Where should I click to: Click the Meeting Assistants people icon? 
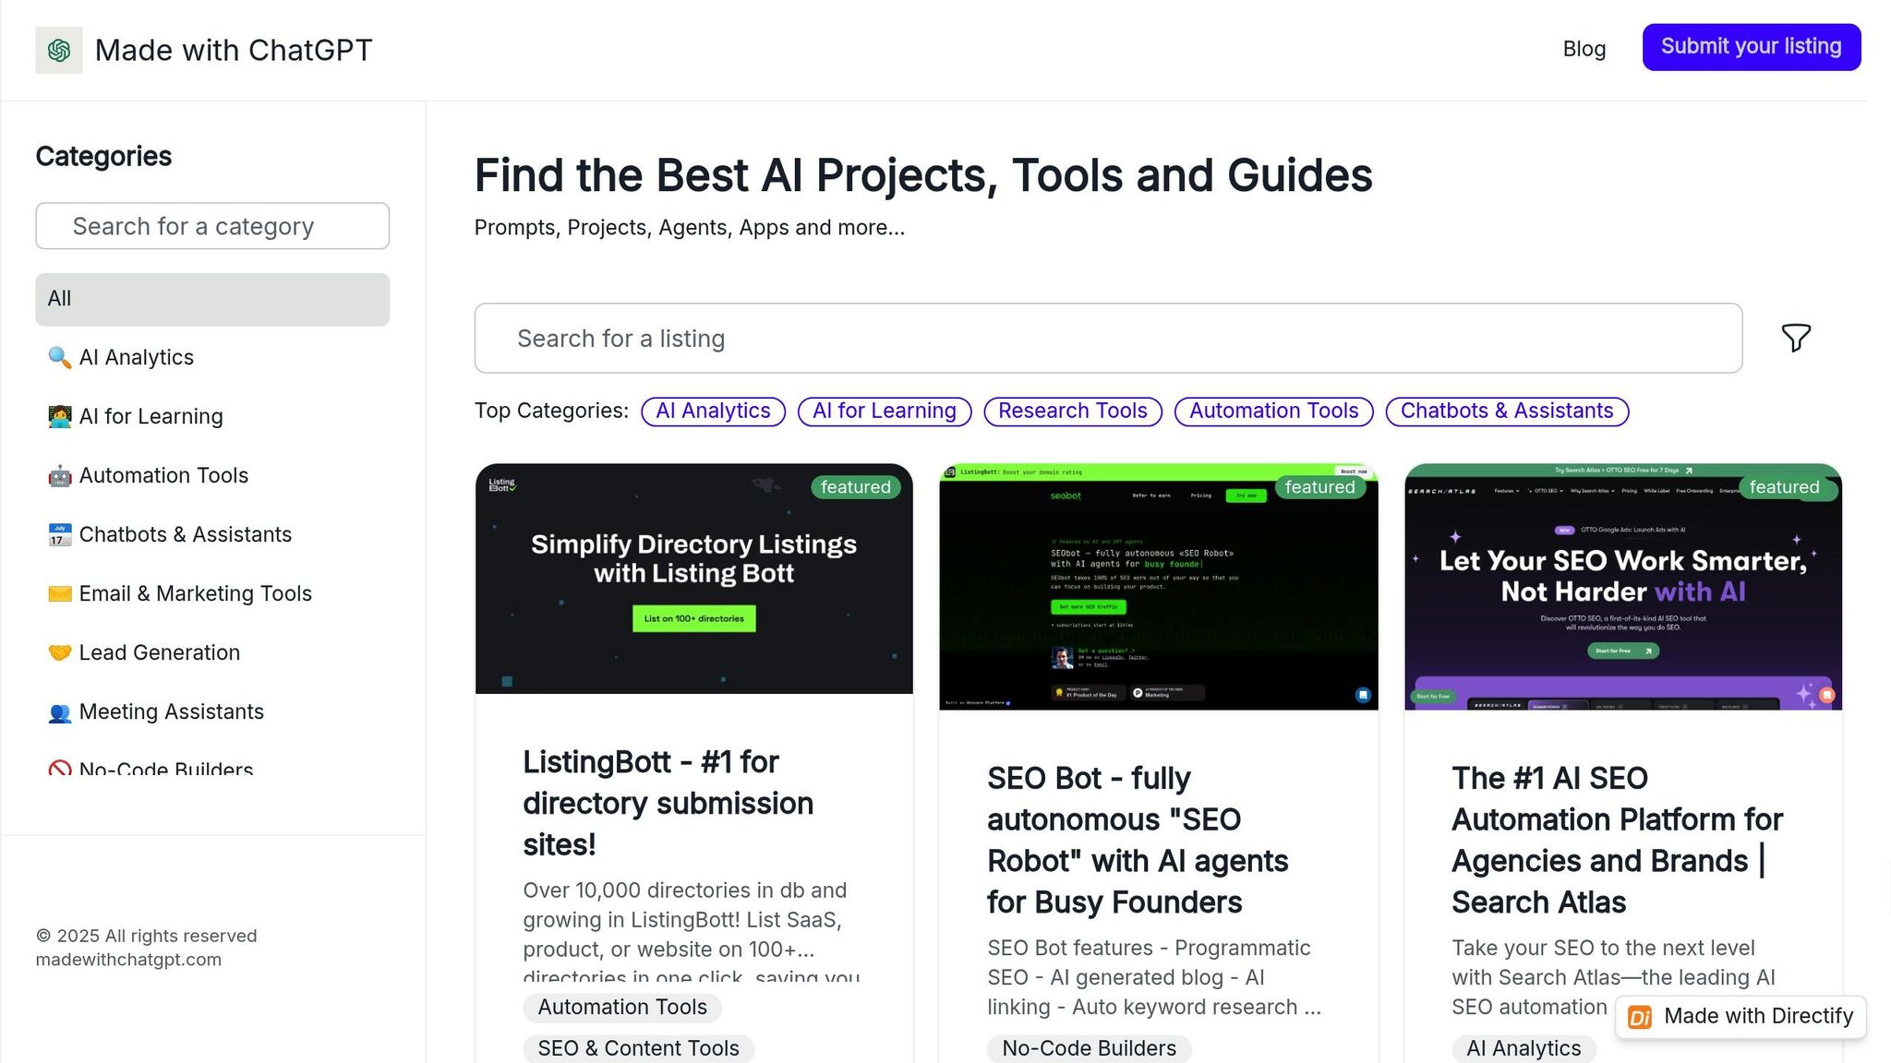[x=59, y=712]
